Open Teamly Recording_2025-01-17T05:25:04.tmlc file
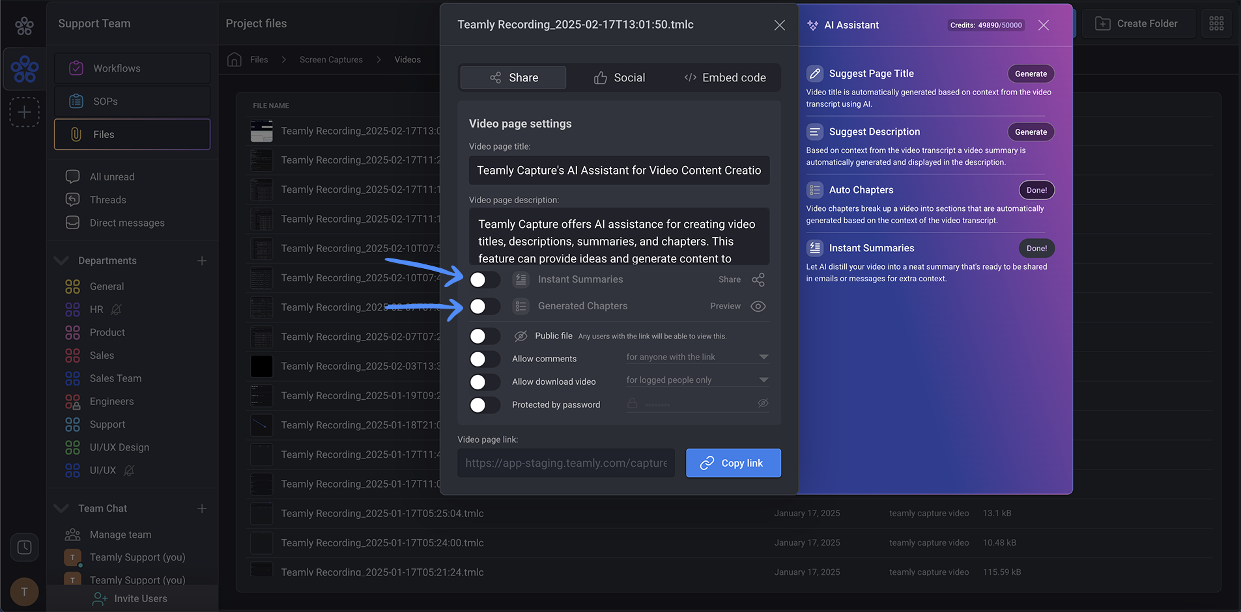The image size is (1241, 612). [382, 514]
